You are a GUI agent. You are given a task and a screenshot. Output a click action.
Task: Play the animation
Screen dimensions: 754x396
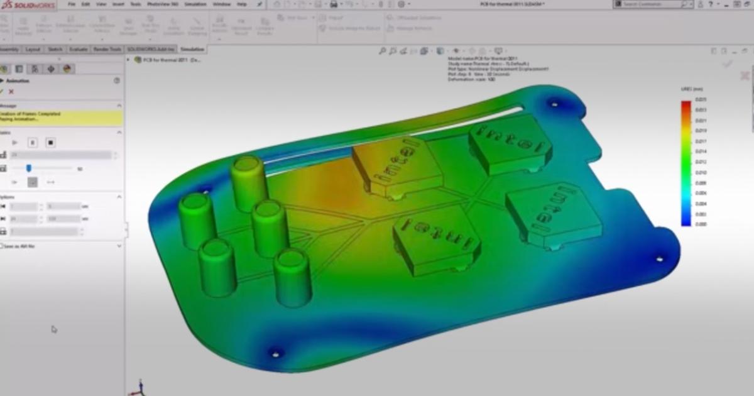click(x=14, y=143)
